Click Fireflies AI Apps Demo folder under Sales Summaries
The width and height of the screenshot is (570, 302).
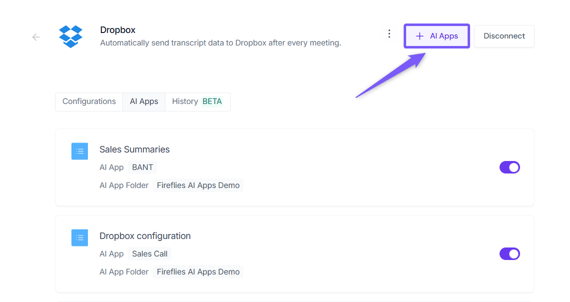tap(198, 185)
